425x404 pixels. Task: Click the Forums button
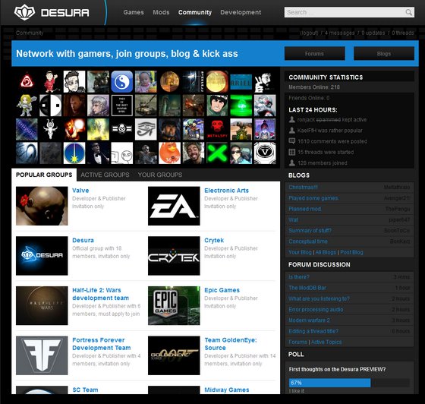(x=315, y=53)
